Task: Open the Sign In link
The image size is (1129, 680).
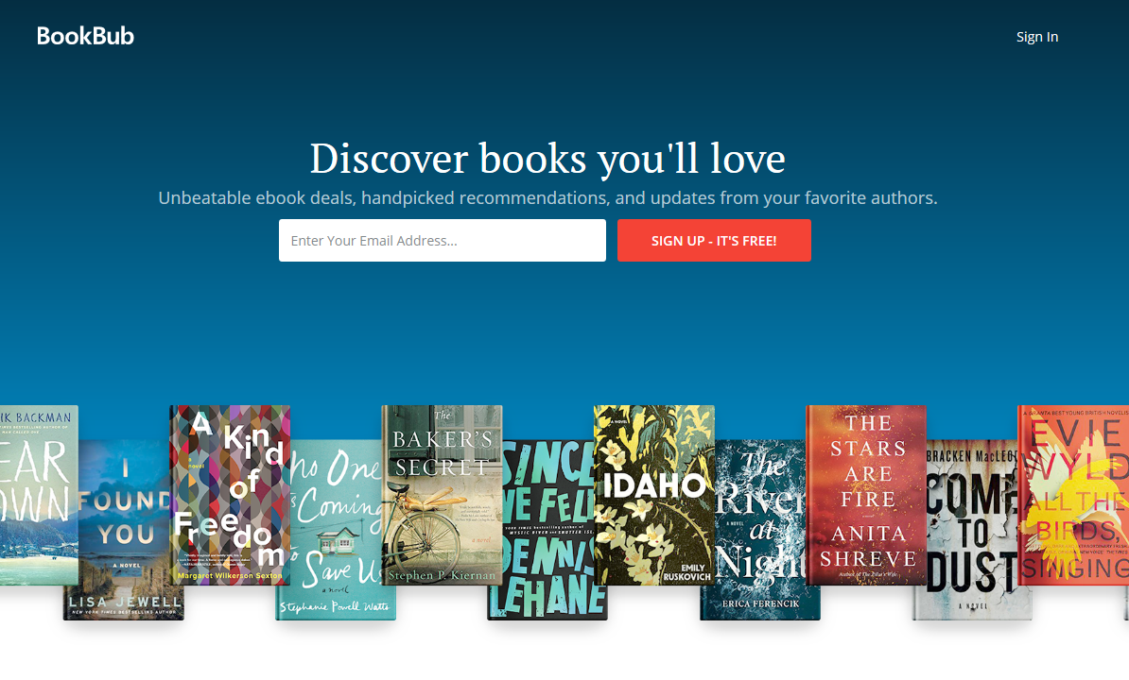Action: point(1037,37)
